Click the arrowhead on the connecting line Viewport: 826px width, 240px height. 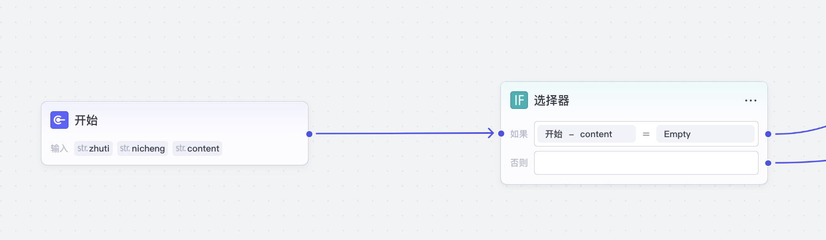click(490, 133)
